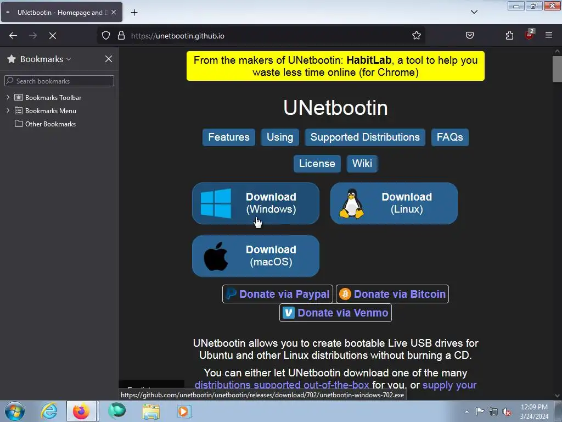Close the Bookmarks sidebar

(x=109, y=59)
